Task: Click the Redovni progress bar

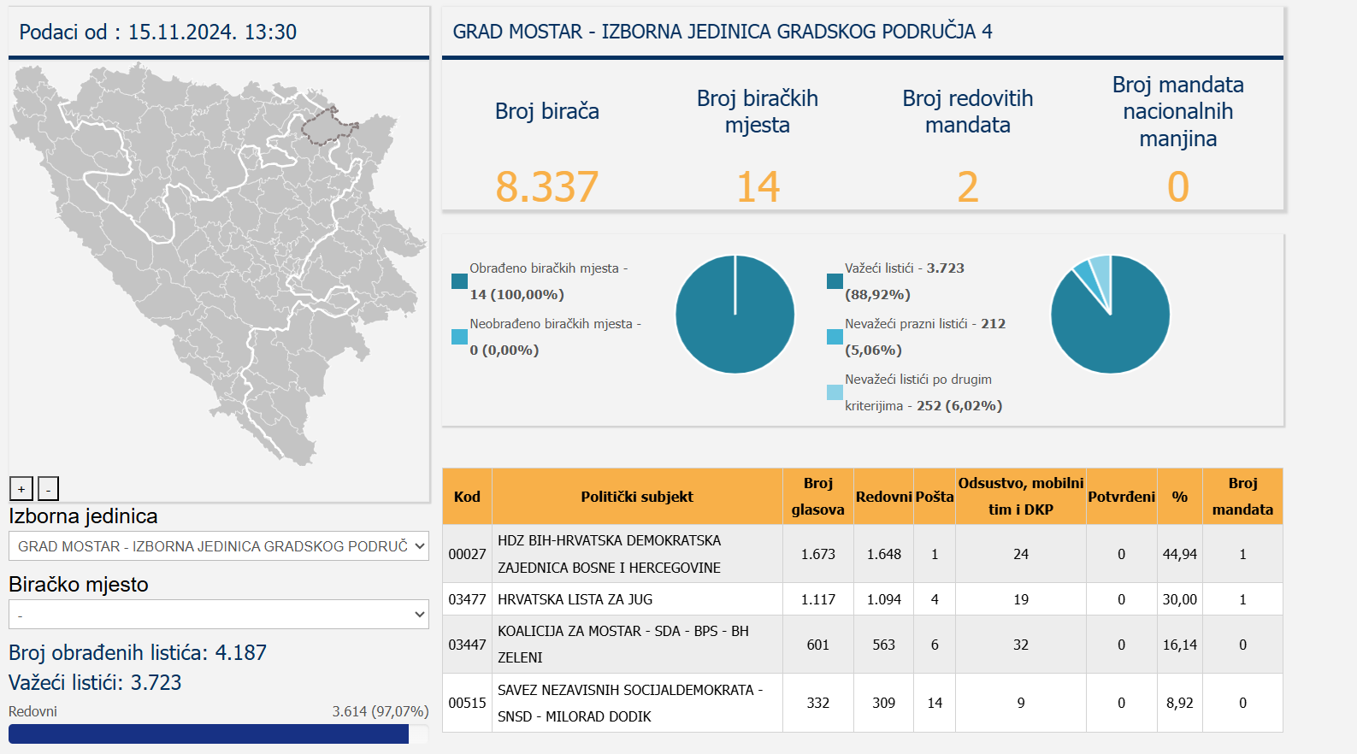Action: pos(209,734)
